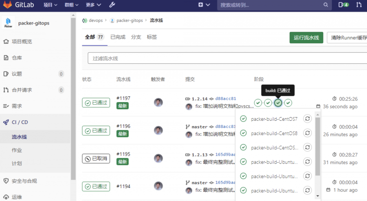Retry the packer-build-CentOS... job
The width and height of the screenshot is (367, 201).
(307, 147)
